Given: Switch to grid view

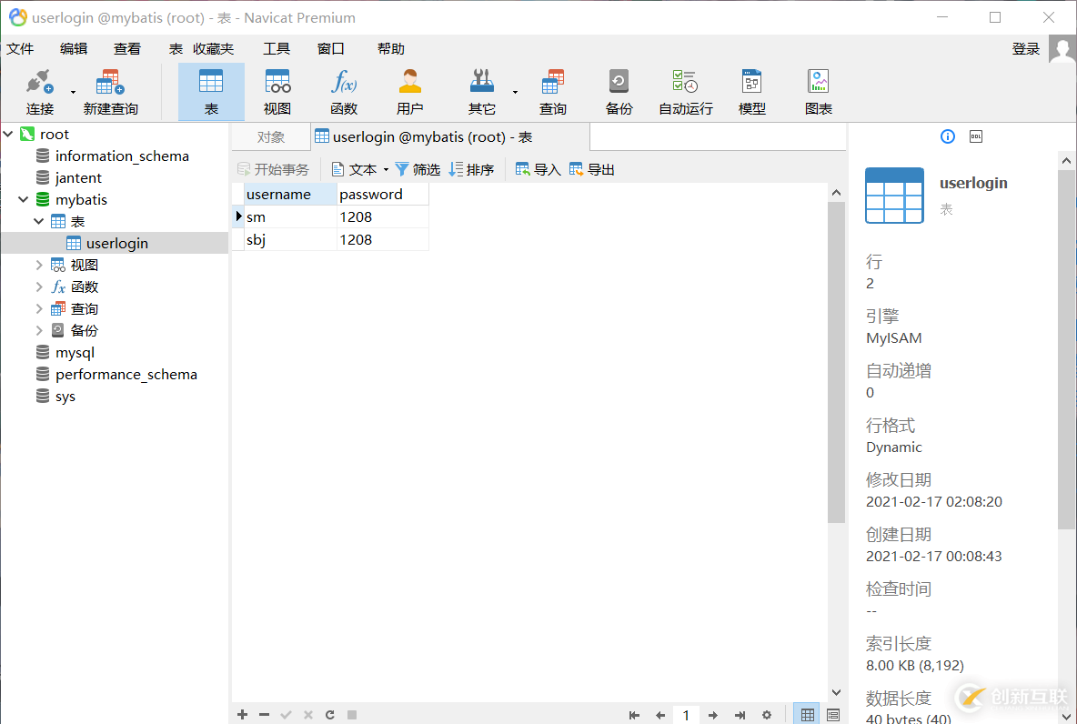Looking at the screenshot, I should coord(807,714).
